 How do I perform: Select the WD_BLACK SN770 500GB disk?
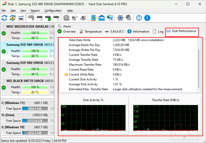point(27,87)
